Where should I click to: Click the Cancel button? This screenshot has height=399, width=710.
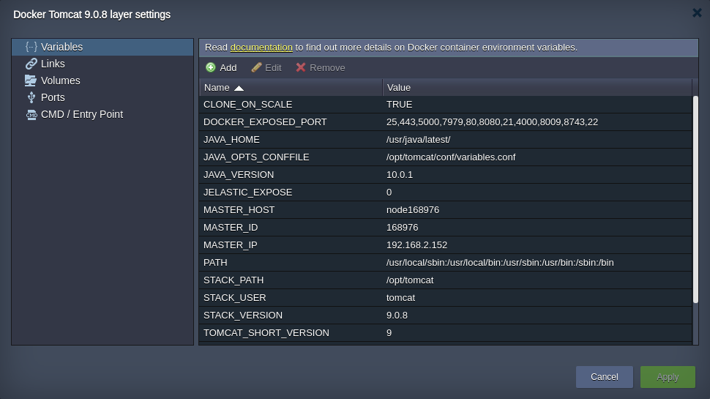[x=604, y=377]
